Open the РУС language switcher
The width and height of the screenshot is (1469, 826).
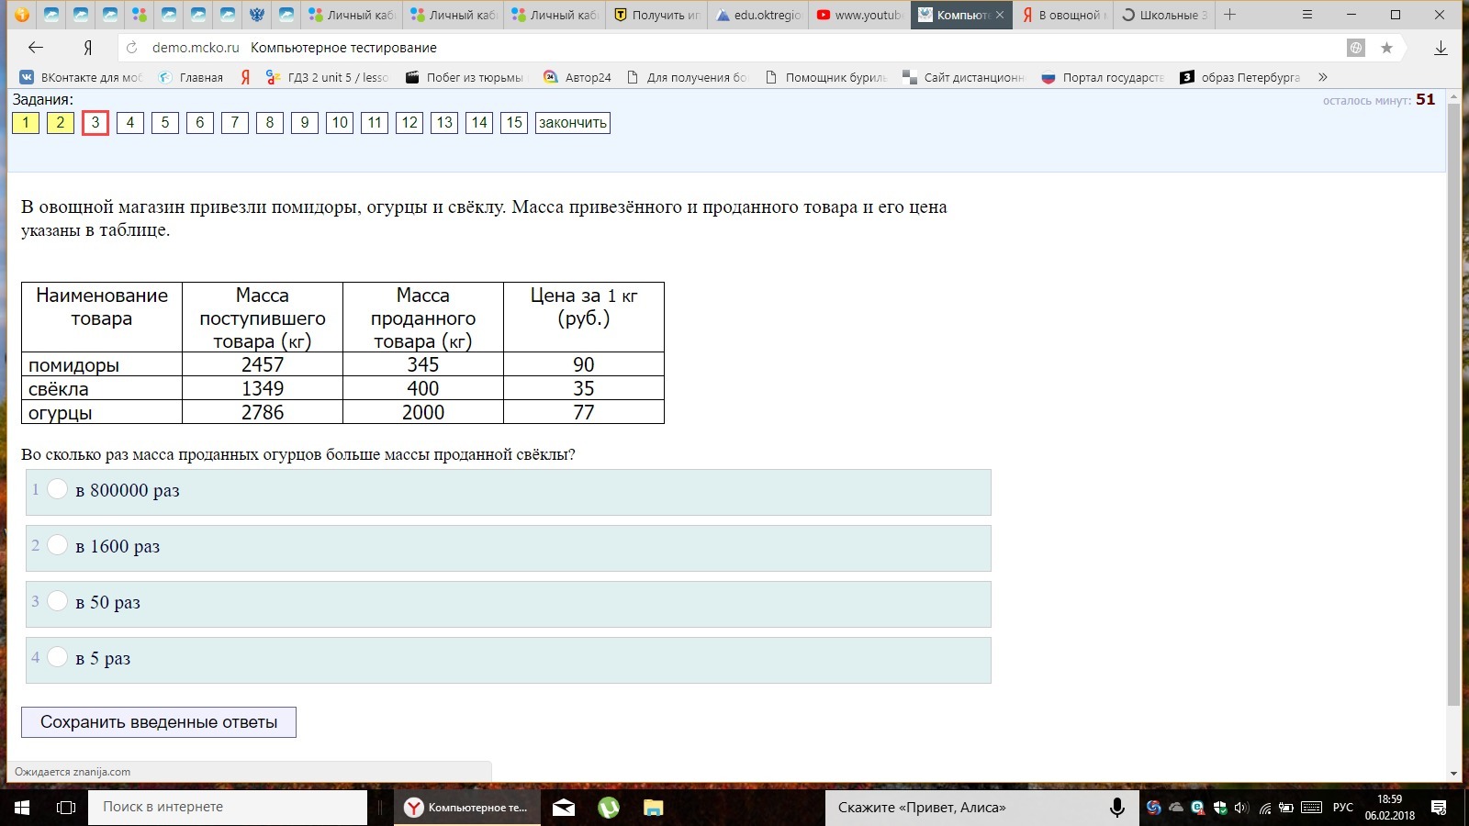tap(1342, 808)
